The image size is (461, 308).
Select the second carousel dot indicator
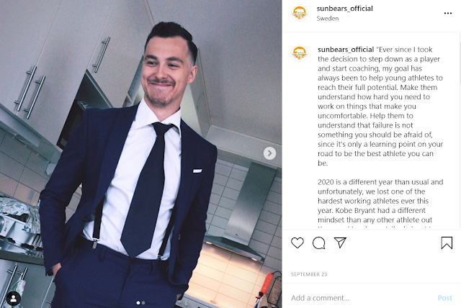click(143, 302)
